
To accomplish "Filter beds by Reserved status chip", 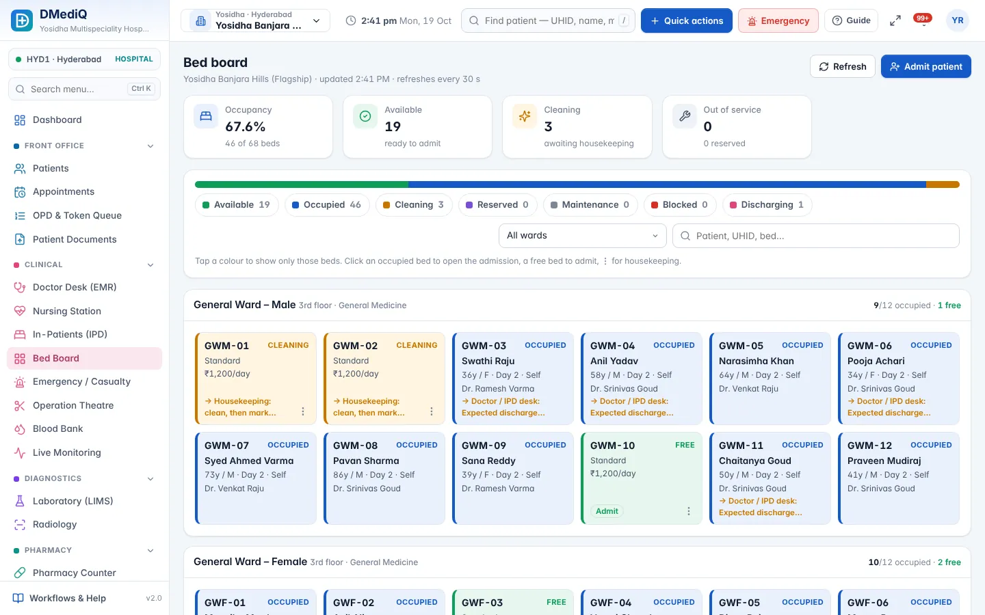I will (x=497, y=205).
